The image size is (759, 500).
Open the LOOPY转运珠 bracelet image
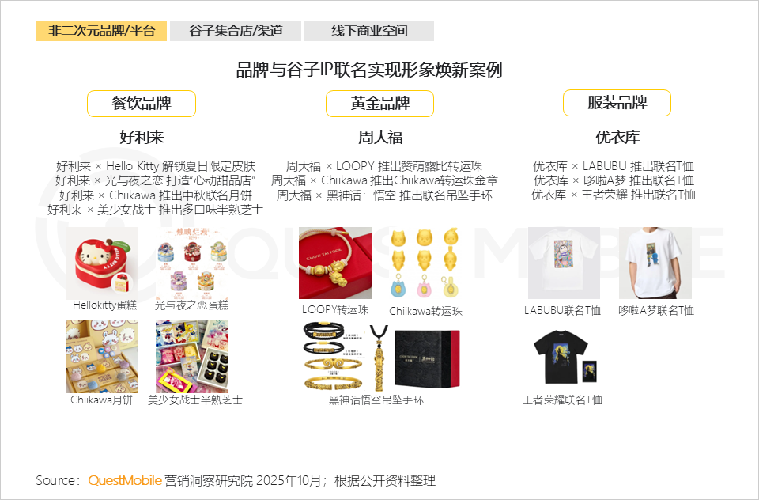click(x=335, y=263)
